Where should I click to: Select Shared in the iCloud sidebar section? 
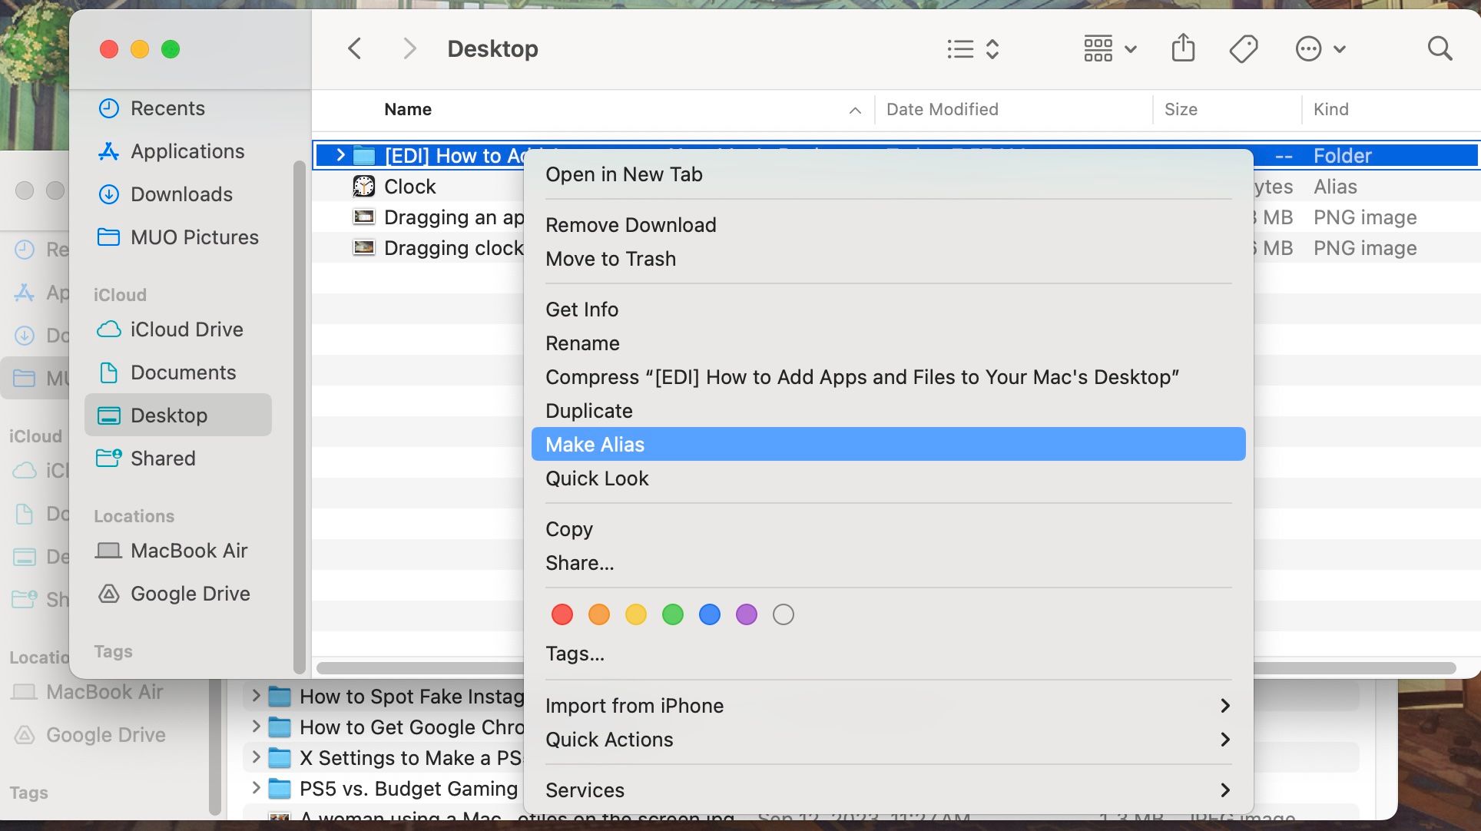(x=164, y=459)
